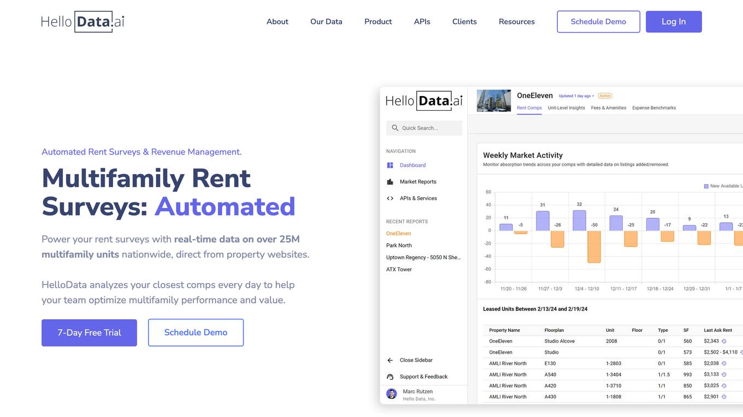Open Market Reports from the sidebar navigation
This screenshot has width=743, height=417.
click(x=418, y=182)
